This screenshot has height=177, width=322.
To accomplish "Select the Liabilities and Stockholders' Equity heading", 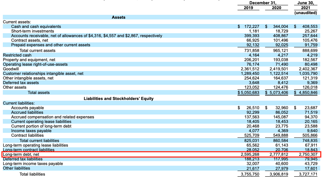I will point(118,99).
